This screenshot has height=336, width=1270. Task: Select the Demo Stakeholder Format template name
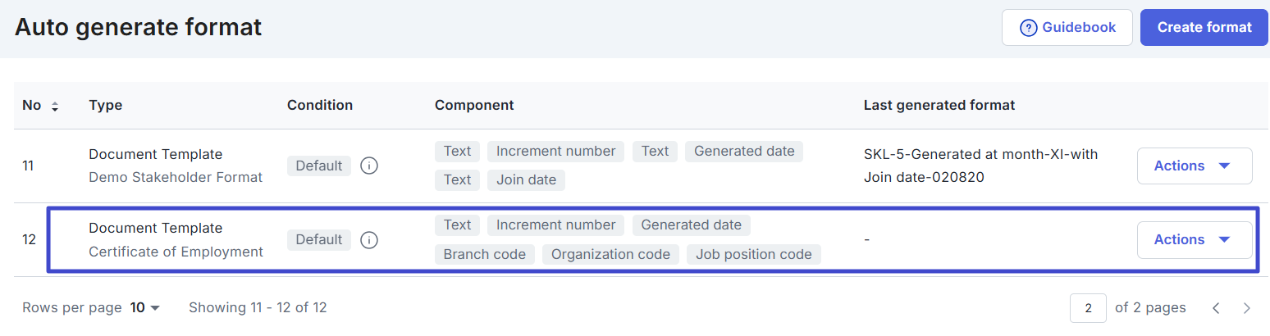click(176, 178)
